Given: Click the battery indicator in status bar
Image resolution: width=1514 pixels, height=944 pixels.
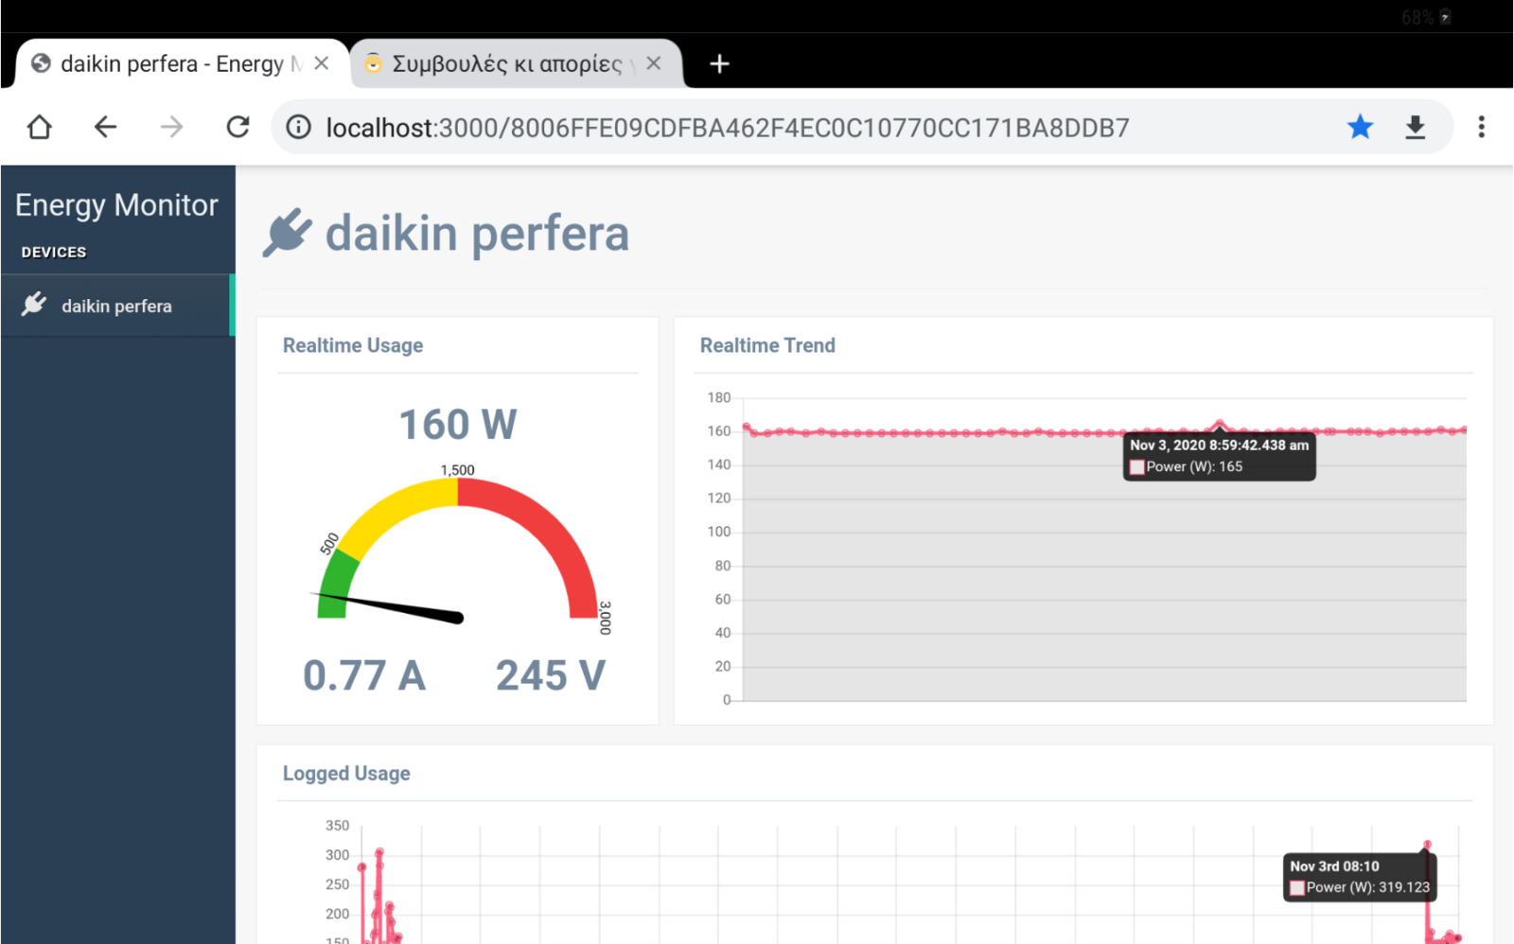Looking at the screenshot, I should pyautogui.click(x=1445, y=17).
